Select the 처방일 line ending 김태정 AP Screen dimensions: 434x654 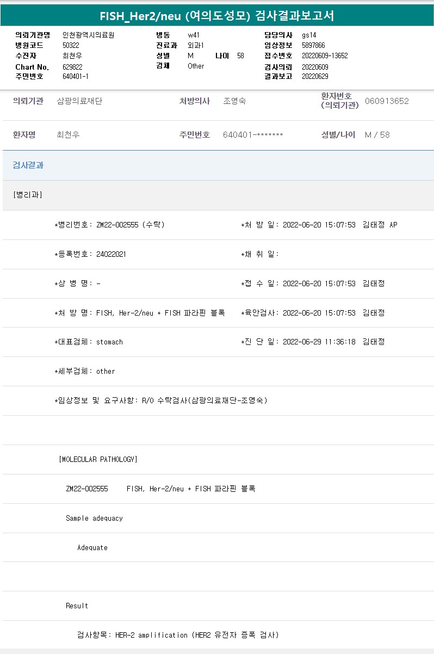point(319,225)
